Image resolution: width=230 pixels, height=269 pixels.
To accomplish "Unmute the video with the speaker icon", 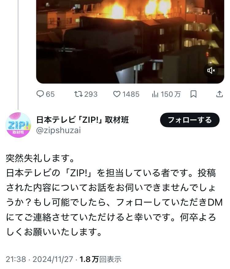I will (211, 70).
